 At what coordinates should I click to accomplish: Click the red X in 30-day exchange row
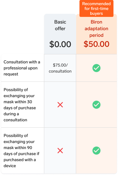pos(60,105)
